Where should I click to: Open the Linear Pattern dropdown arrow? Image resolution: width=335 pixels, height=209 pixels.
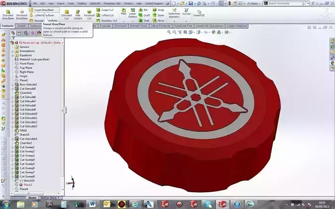pyautogui.click(x=133, y=21)
